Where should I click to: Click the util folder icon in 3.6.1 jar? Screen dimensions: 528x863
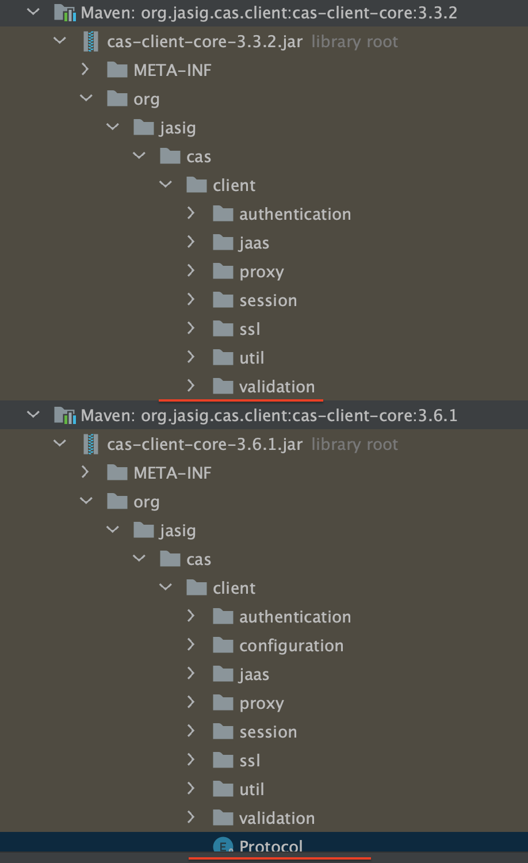click(x=223, y=789)
